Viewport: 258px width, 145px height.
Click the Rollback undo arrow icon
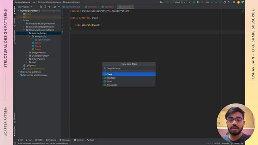(229, 2)
